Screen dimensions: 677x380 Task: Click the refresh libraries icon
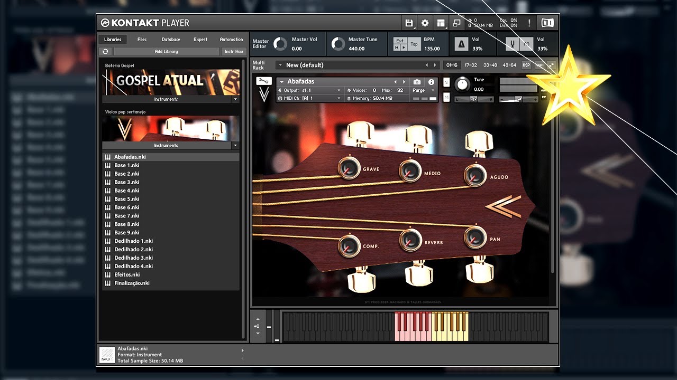105,51
